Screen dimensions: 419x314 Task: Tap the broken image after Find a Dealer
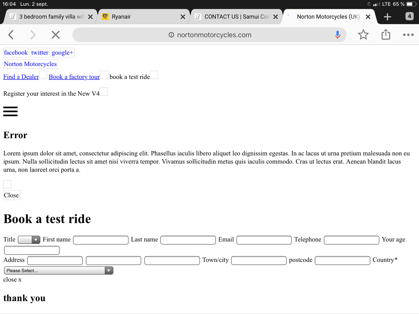point(43,75)
